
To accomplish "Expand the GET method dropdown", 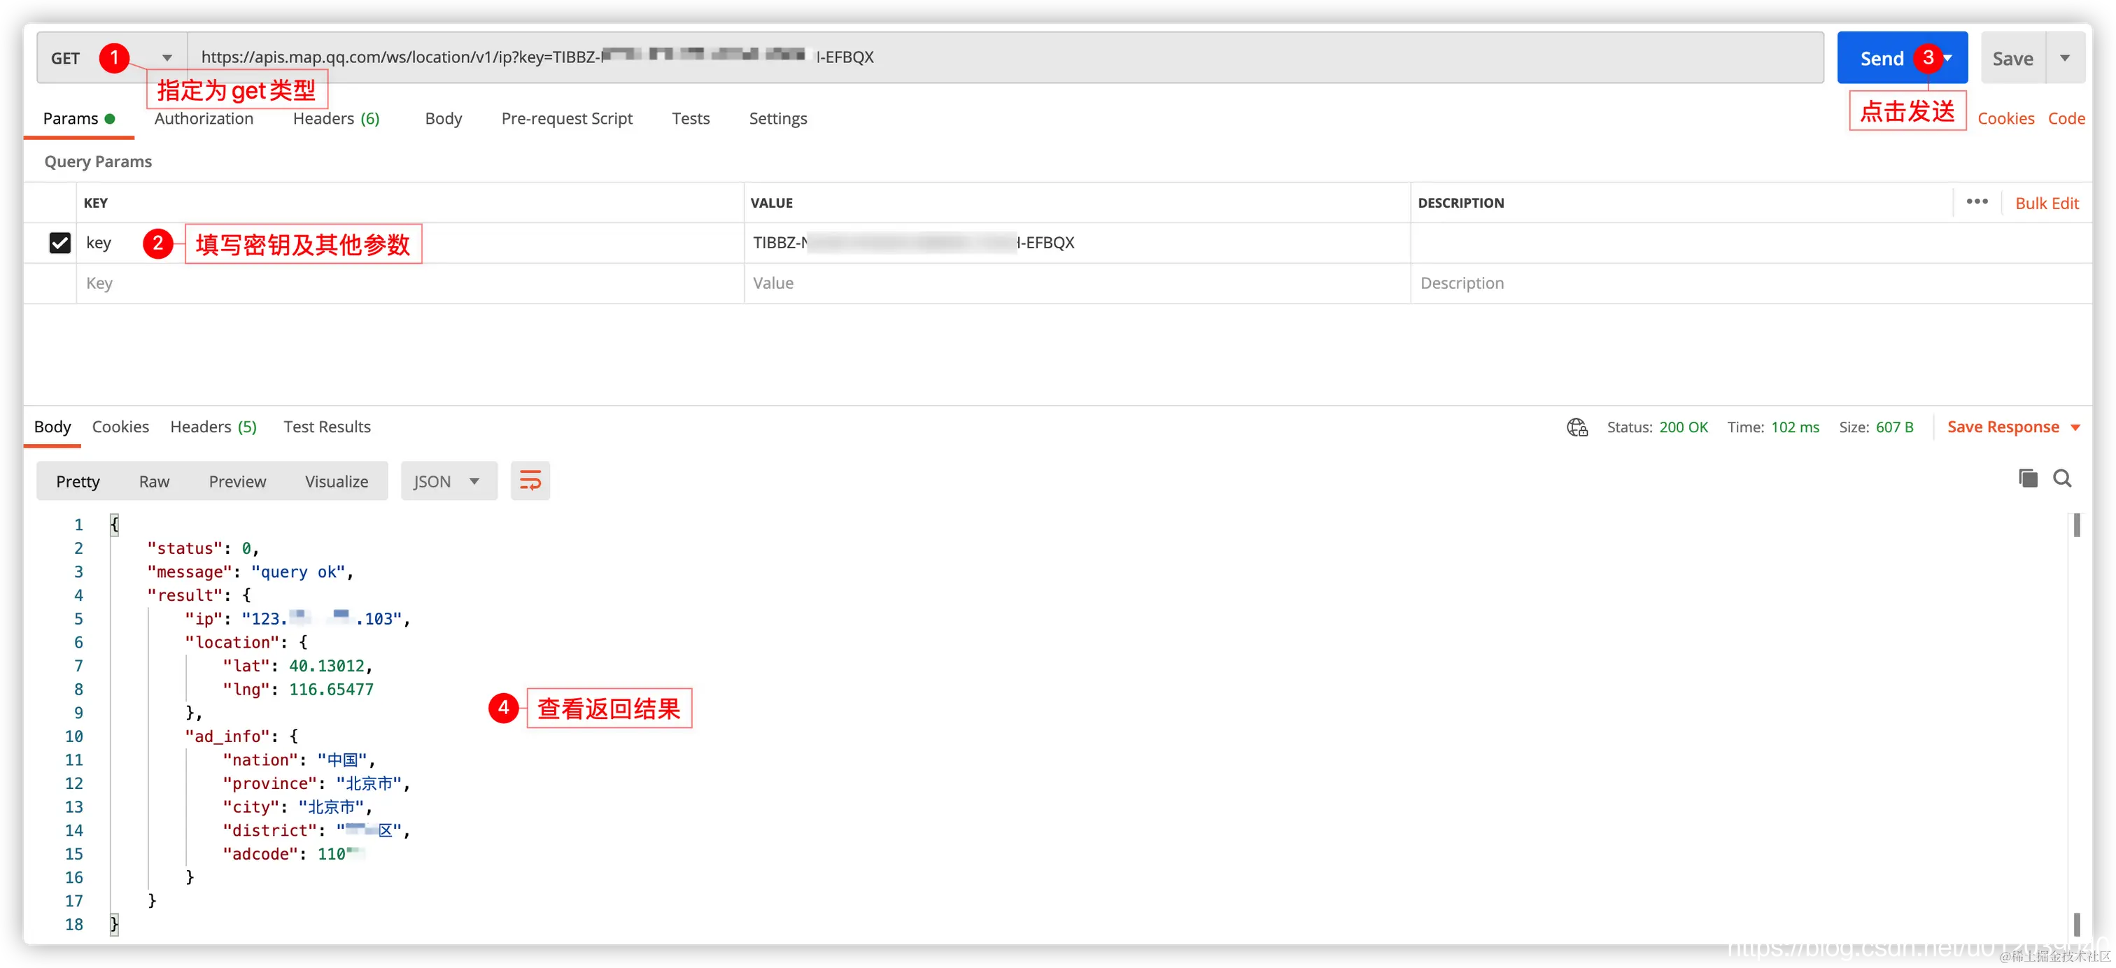I will pyautogui.click(x=167, y=58).
